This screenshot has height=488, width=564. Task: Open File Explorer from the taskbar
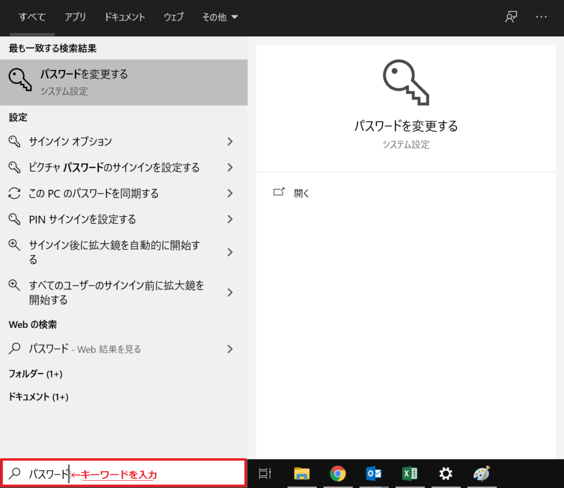[x=301, y=473]
